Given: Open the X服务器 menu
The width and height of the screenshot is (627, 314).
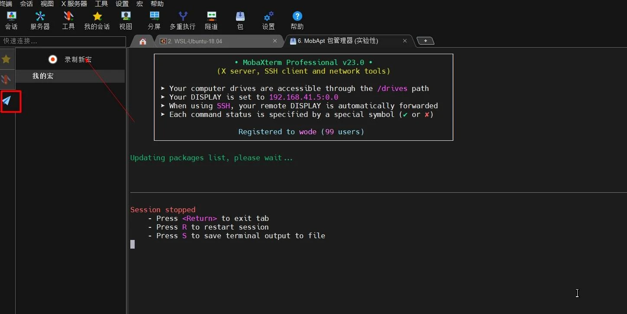Looking at the screenshot, I should click(x=74, y=4).
